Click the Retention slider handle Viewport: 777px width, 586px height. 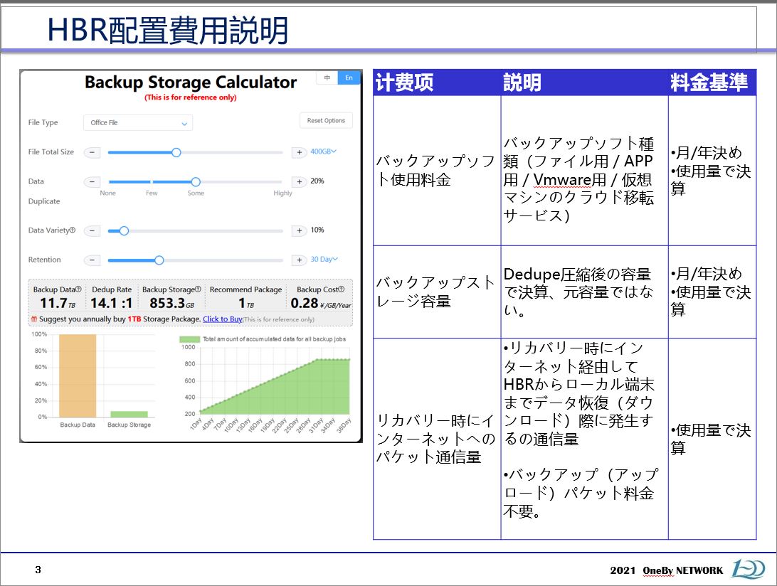159,260
